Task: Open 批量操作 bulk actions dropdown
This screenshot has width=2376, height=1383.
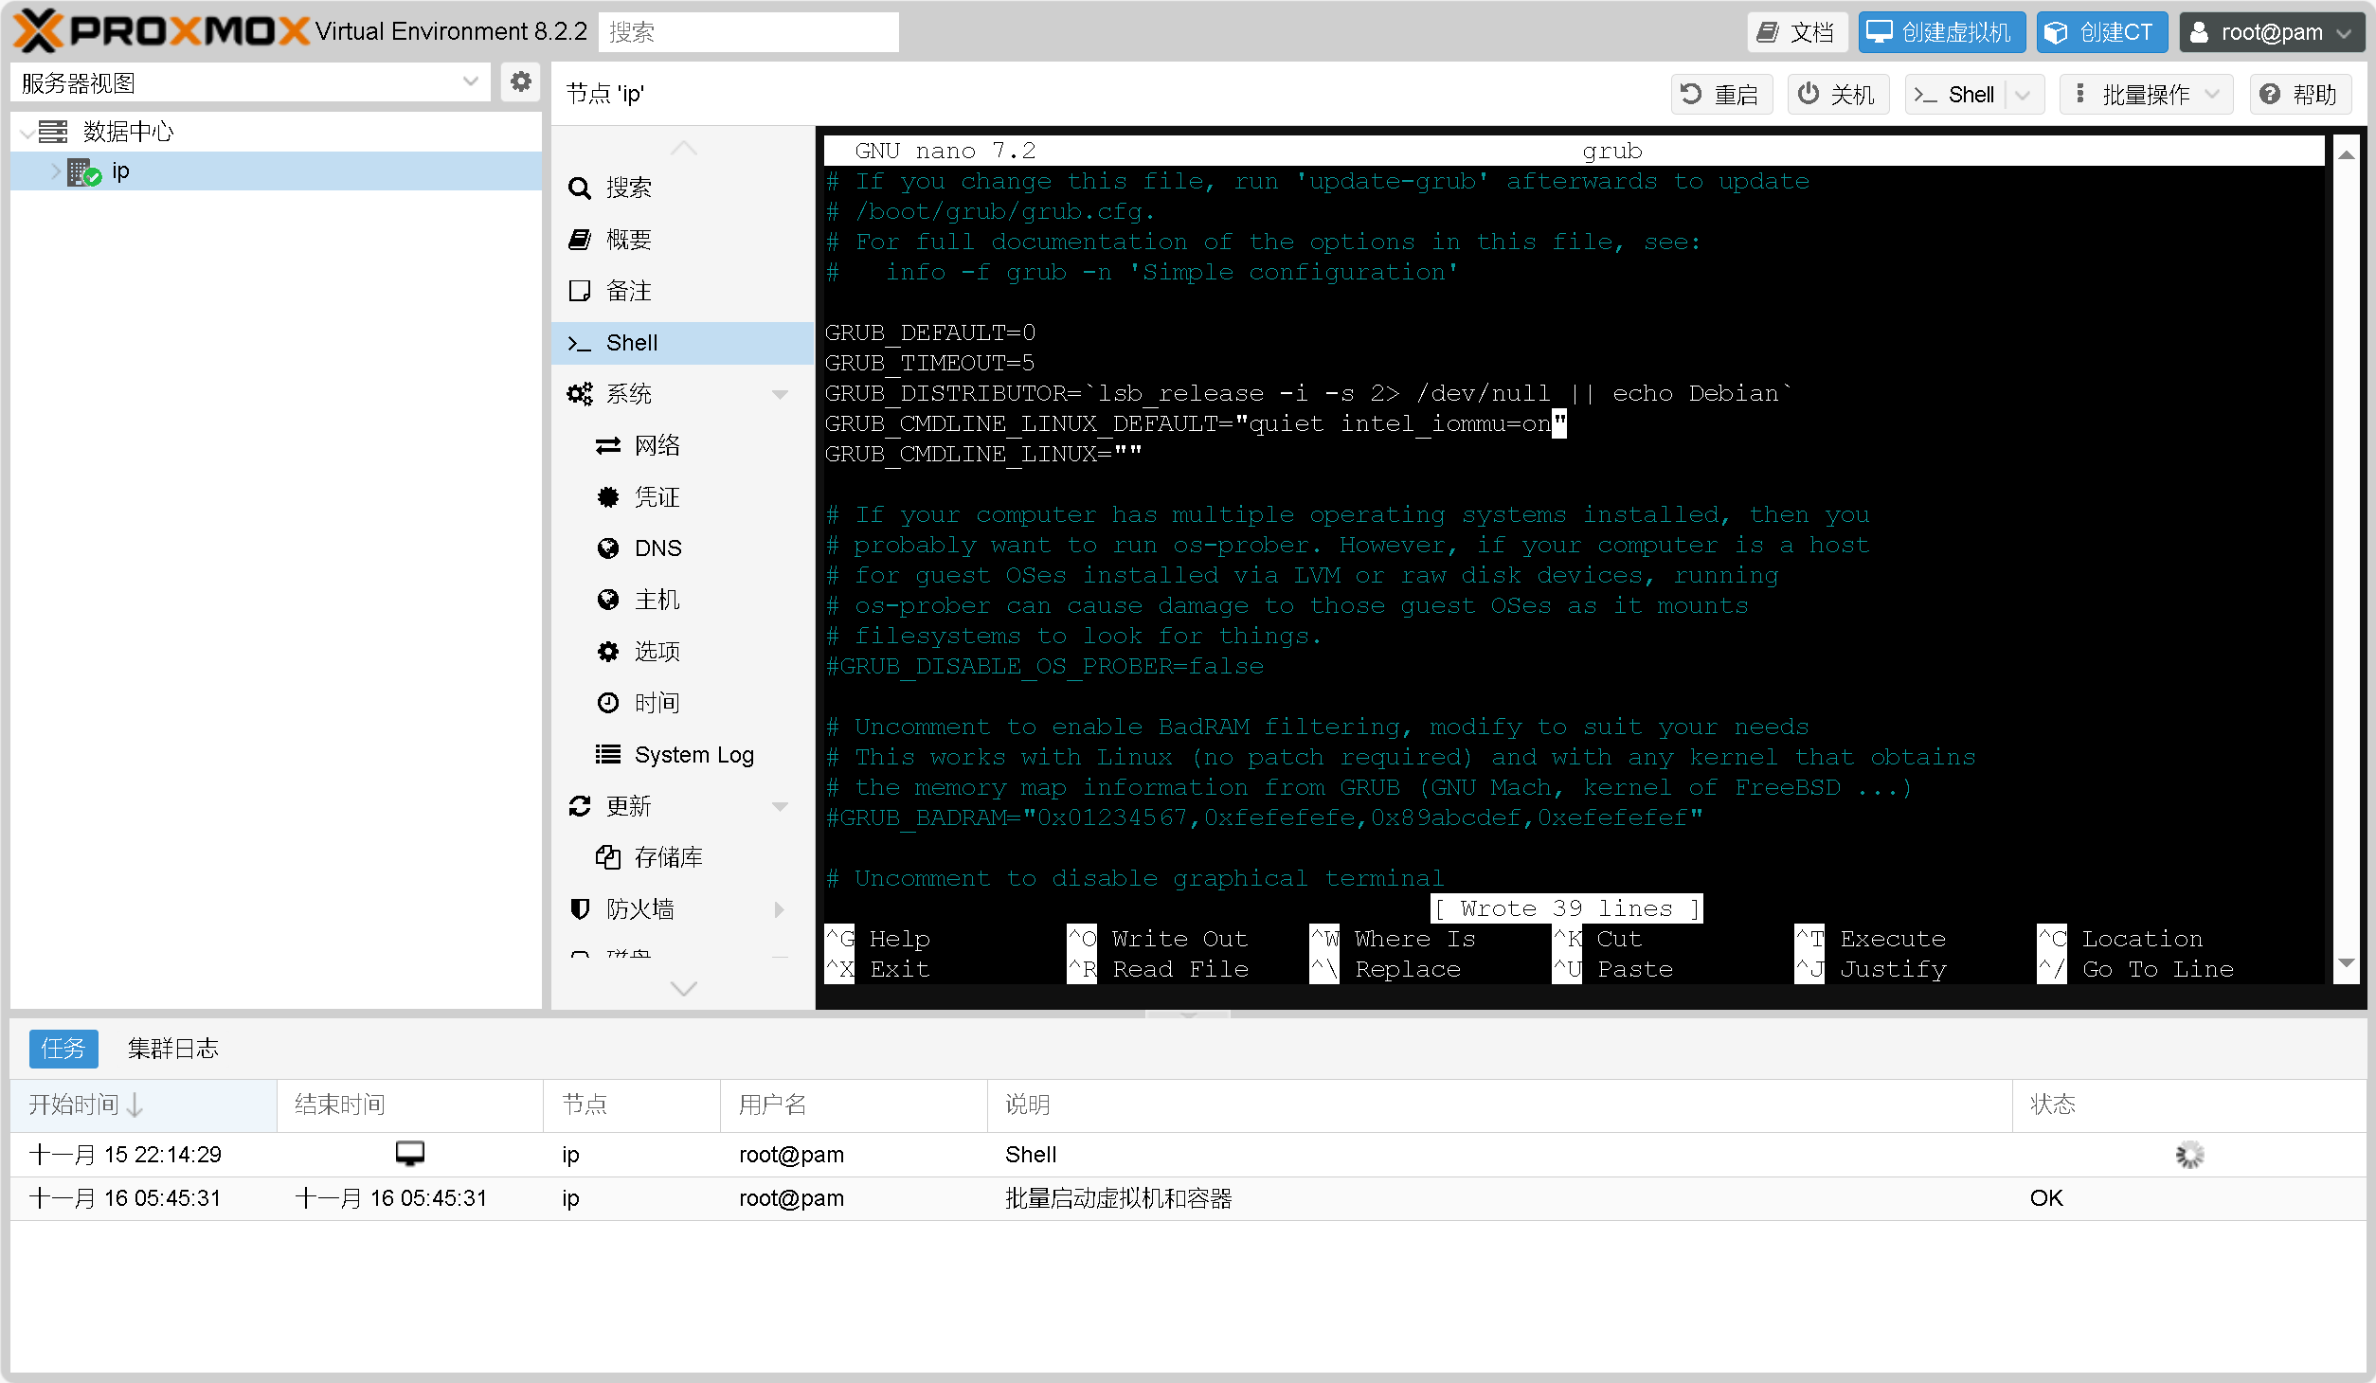Action: pos(2146,95)
